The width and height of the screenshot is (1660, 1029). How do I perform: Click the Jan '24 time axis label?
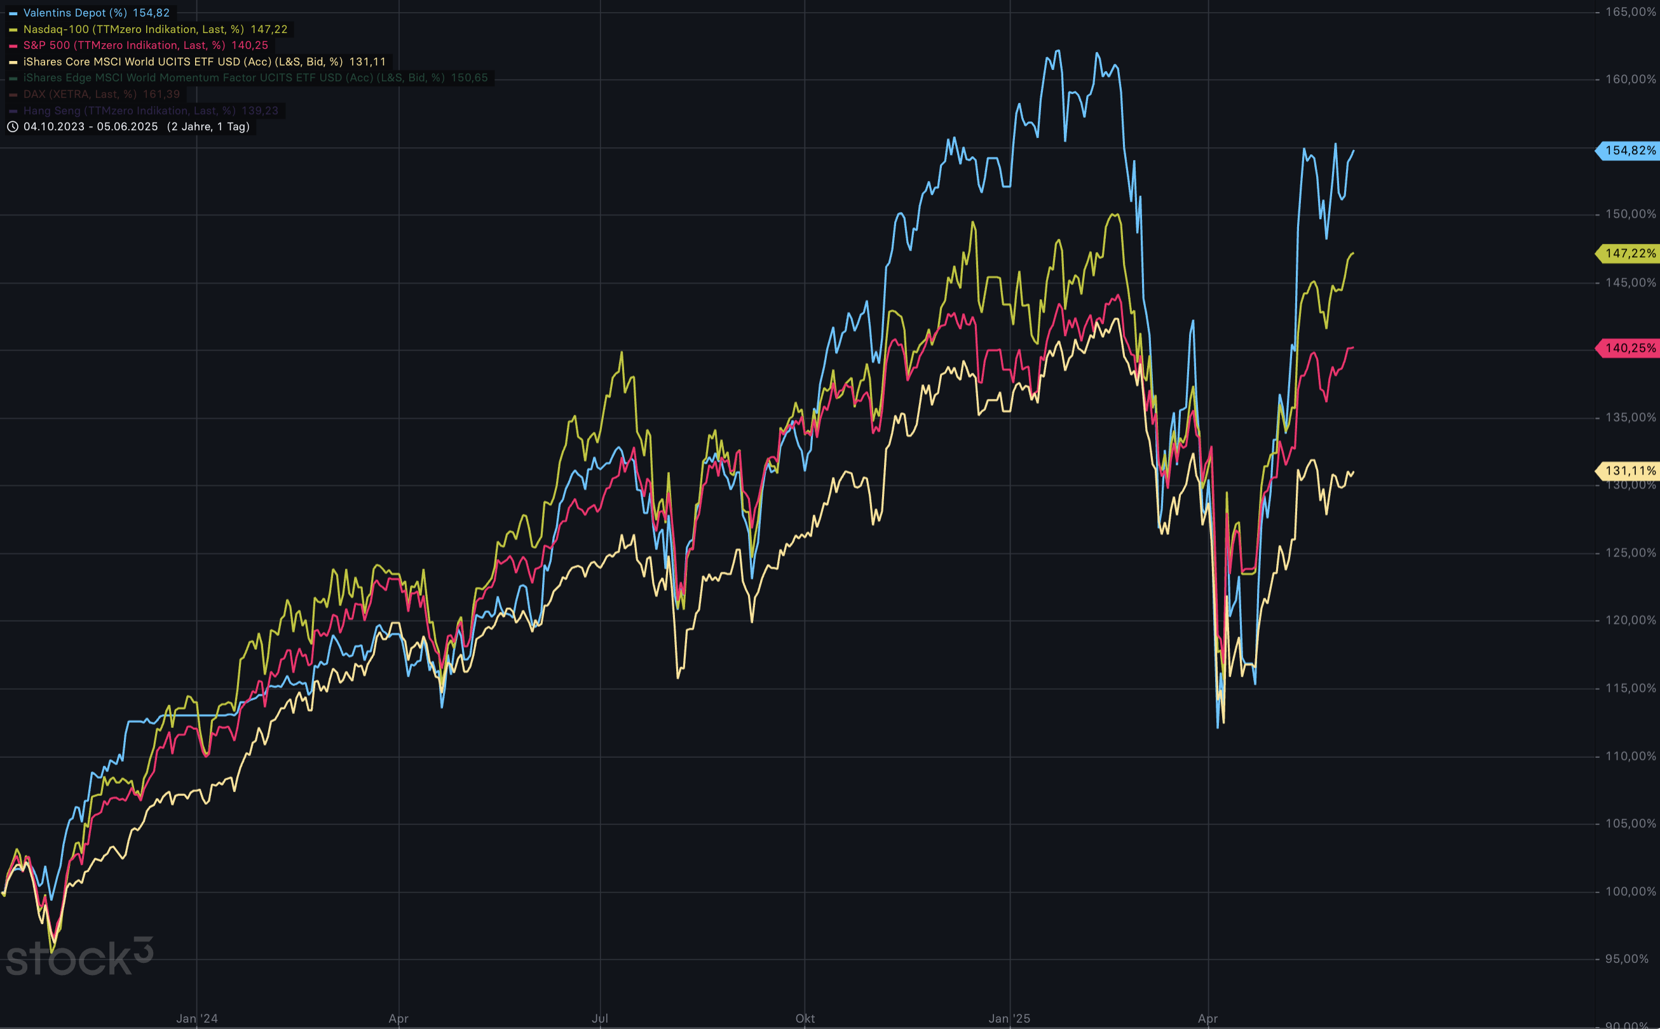[x=197, y=1018]
